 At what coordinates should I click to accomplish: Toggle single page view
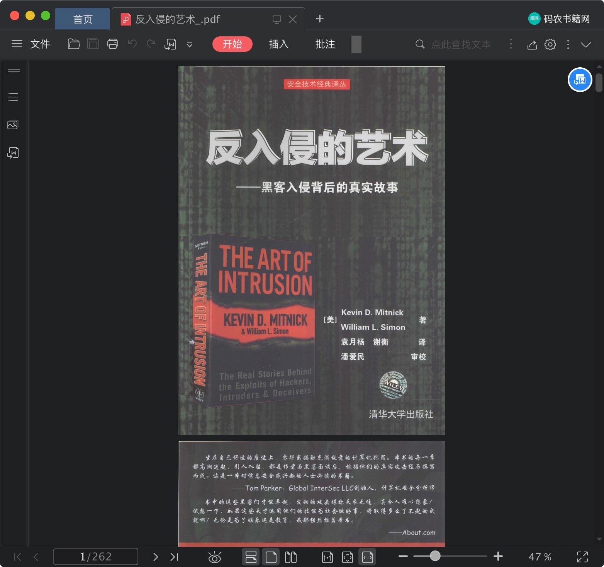[271, 557]
